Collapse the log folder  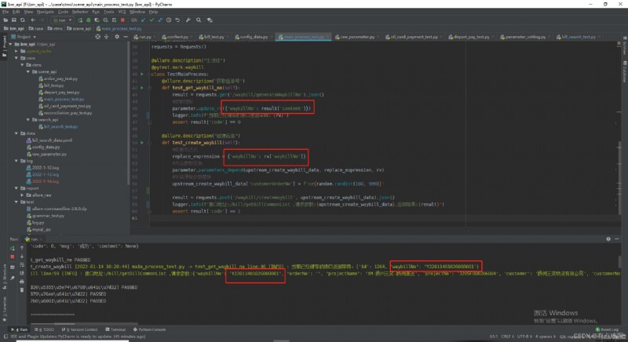[x=16, y=161]
